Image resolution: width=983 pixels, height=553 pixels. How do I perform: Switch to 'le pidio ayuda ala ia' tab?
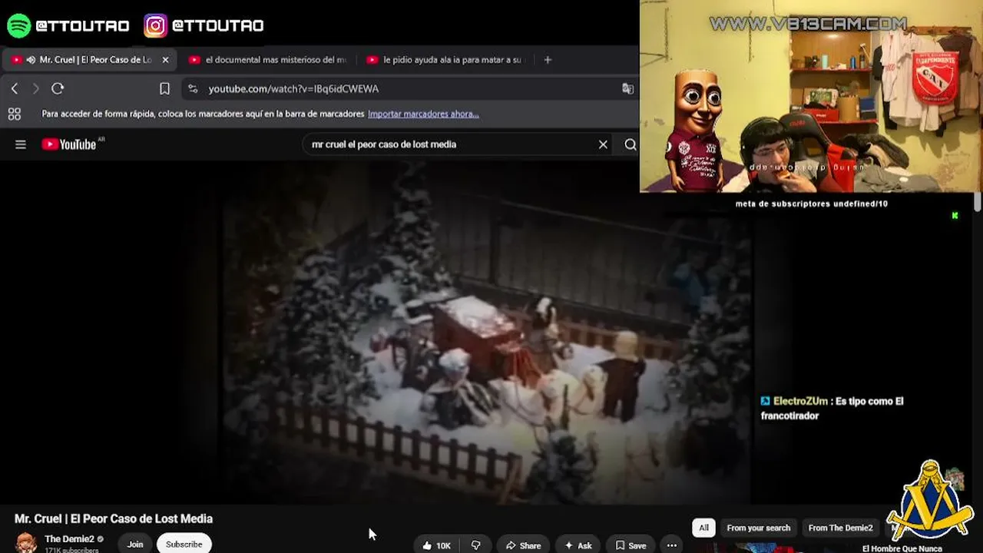coord(446,60)
